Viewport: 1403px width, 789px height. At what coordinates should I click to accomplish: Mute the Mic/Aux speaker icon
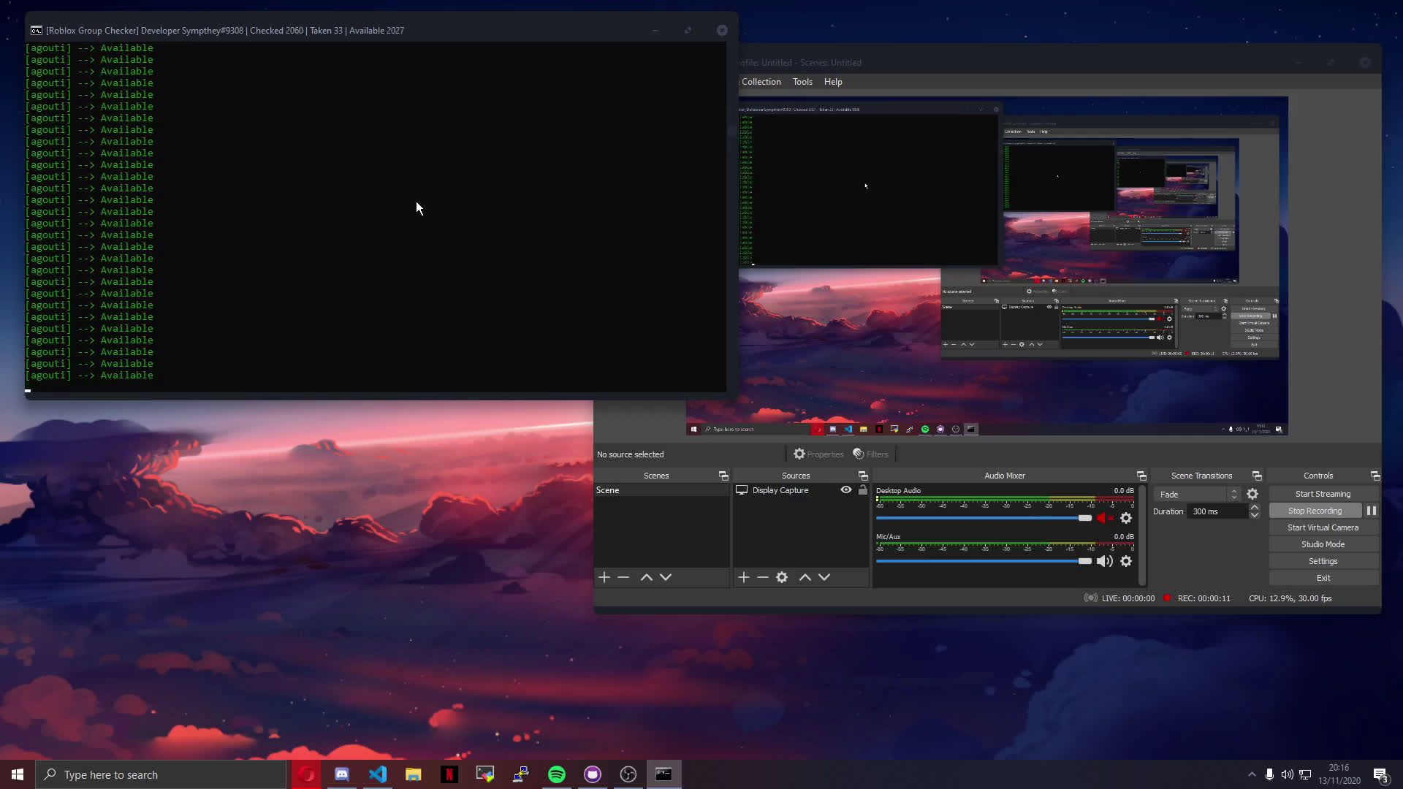[1104, 561]
